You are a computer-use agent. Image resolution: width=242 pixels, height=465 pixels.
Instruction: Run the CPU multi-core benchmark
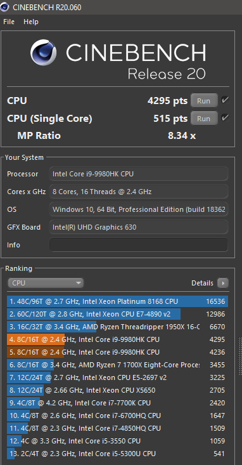pos(204,100)
